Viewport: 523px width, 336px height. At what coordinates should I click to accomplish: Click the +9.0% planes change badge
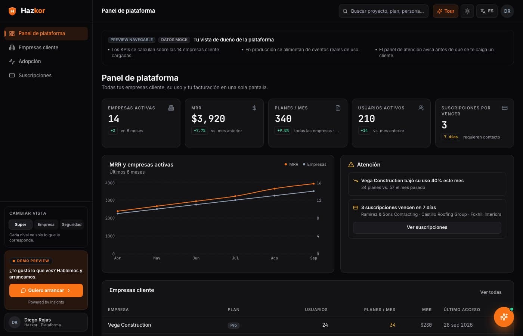283,131
